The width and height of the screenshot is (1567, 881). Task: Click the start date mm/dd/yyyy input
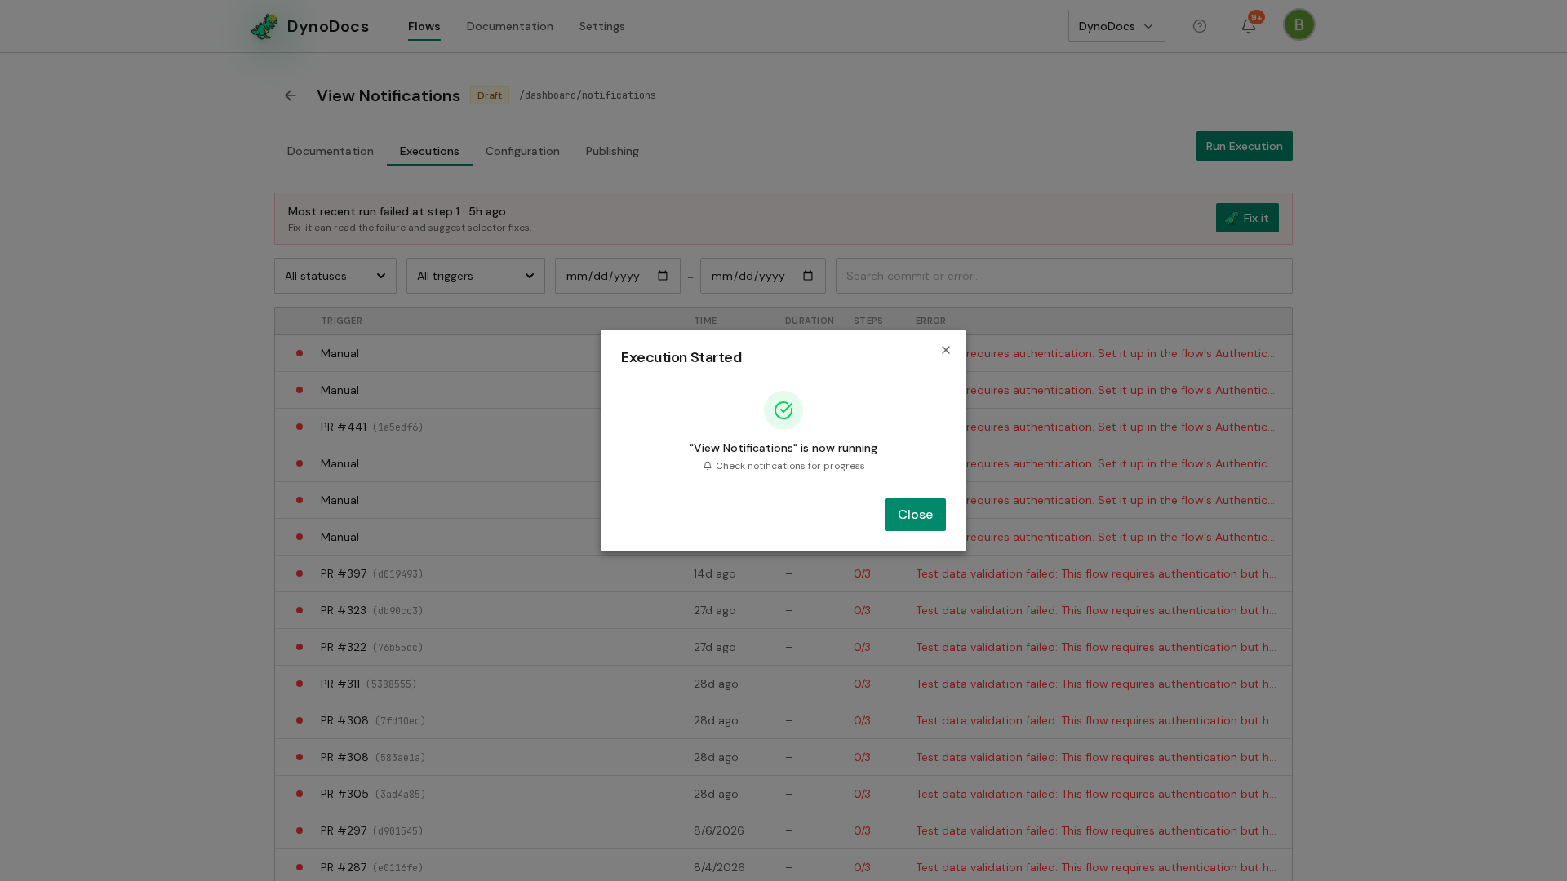pos(618,276)
